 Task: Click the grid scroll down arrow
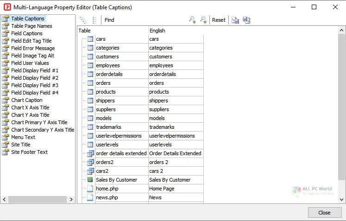[x=341, y=199]
